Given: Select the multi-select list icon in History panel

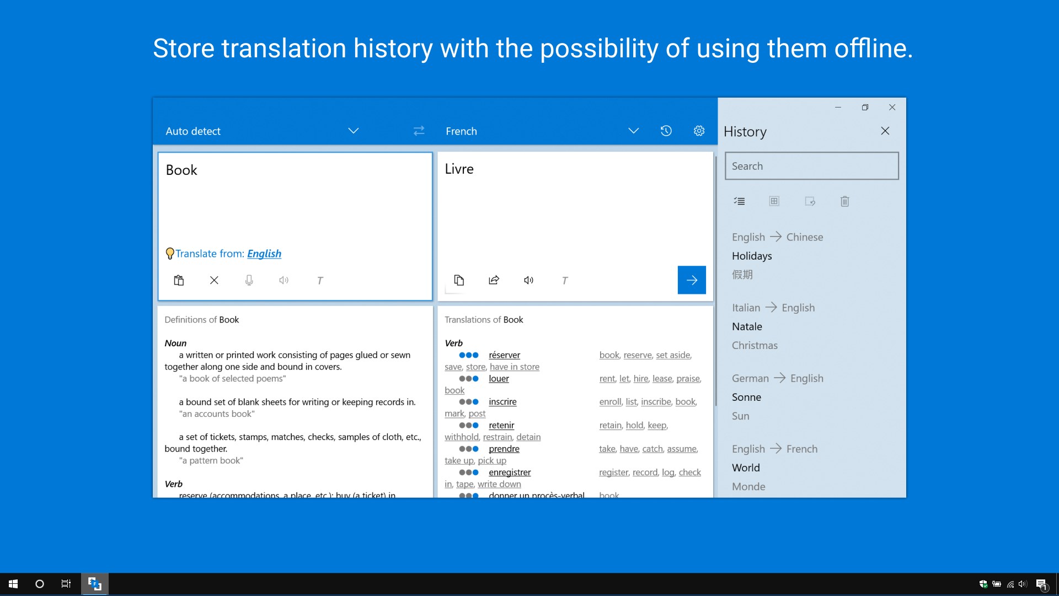Looking at the screenshot, I should coord(739,201).
